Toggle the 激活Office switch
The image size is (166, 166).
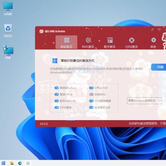[56, 94]
